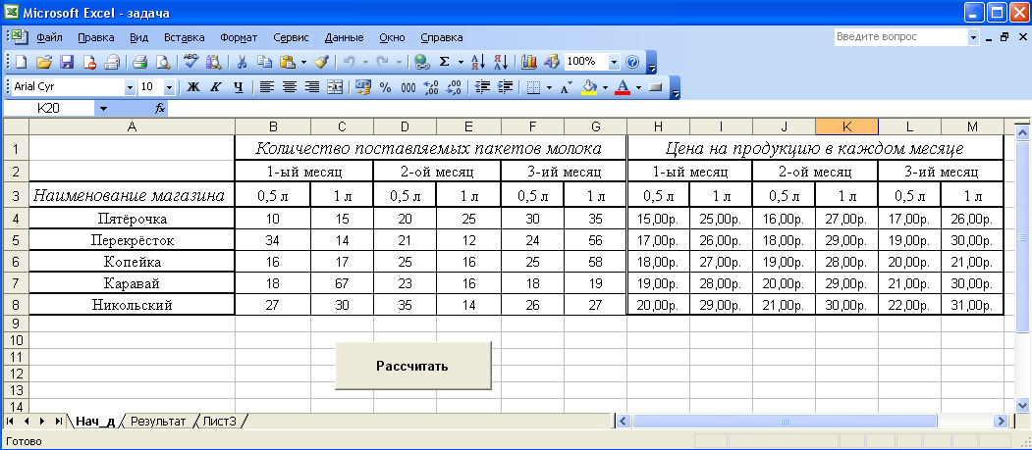
Task: Toggle italic formatting К
Action: click(x=215, y=87)
